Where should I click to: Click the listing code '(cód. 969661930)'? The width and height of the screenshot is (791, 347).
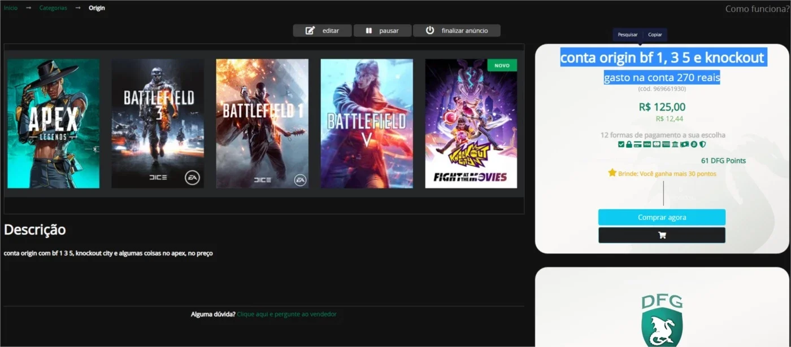[662, 89]
